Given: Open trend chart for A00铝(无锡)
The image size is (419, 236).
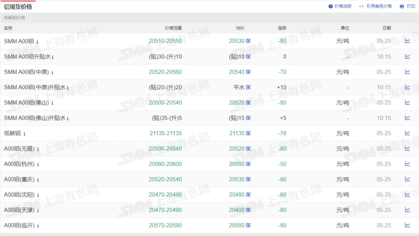Looking at the screenshot, I should click(x=407, y=148).
